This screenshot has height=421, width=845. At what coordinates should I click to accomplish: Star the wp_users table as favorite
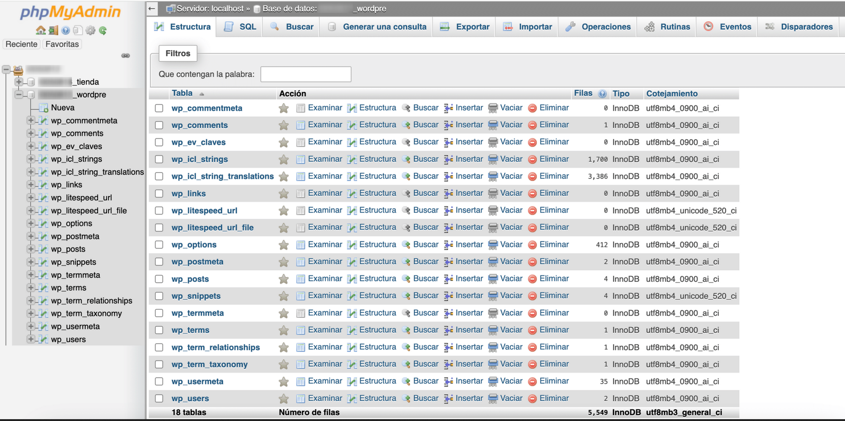click(284, 398)
